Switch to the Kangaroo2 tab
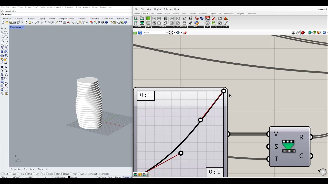 (241, 14)
